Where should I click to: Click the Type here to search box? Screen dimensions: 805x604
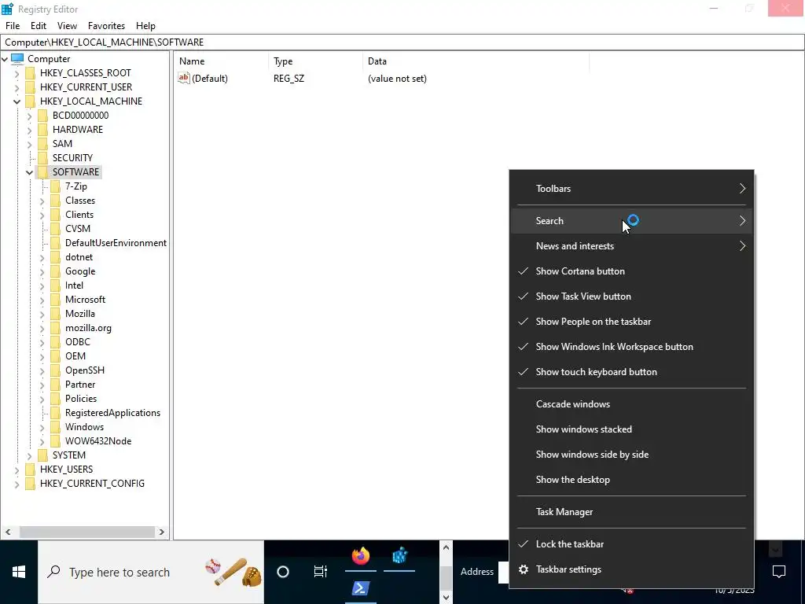click(151, 572)
